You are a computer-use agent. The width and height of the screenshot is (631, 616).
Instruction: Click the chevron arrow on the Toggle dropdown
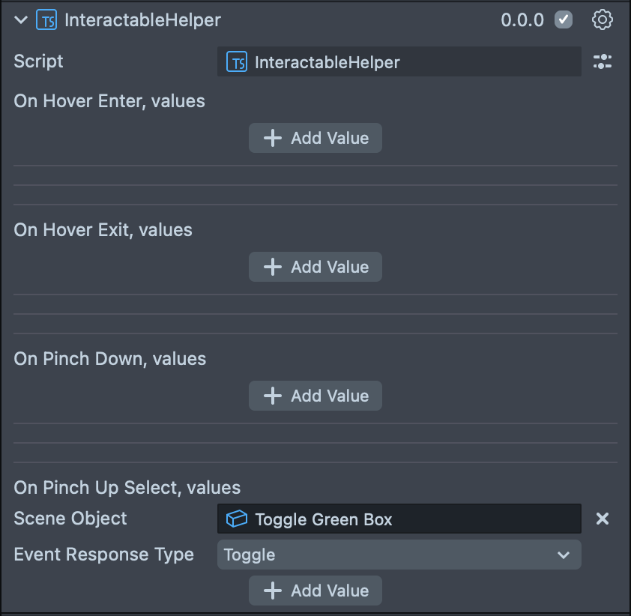tap(564, 555)
